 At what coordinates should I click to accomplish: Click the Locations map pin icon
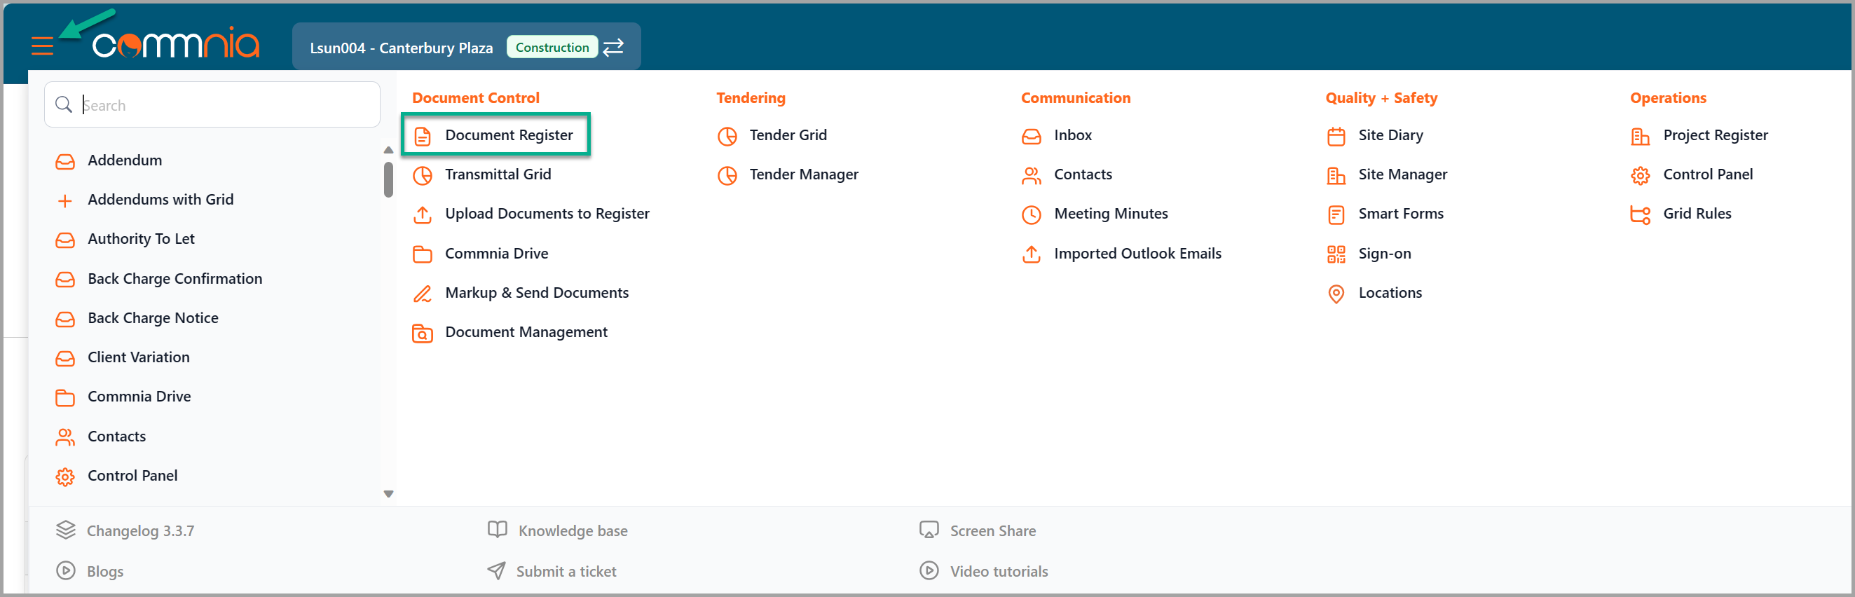coord(1336,294)
